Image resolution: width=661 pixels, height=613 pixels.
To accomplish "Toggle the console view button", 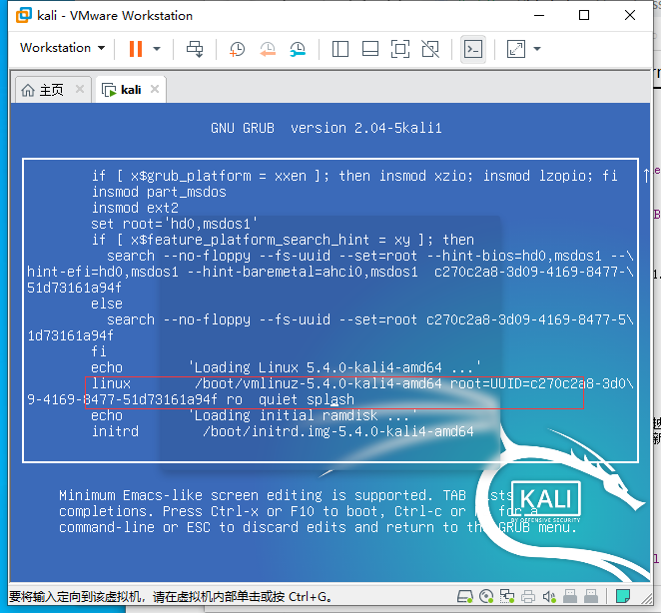I will [x=473, y=49].
